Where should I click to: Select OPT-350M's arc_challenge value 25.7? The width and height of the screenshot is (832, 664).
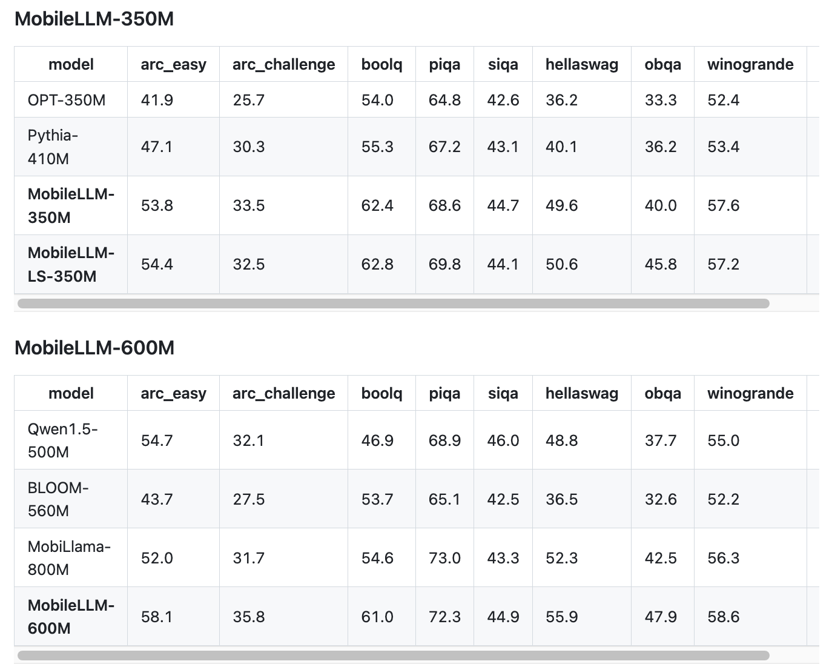click(249, 100)
